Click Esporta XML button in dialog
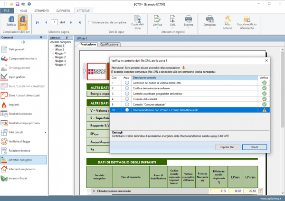 pyautogui.click(x=228, y=147)
